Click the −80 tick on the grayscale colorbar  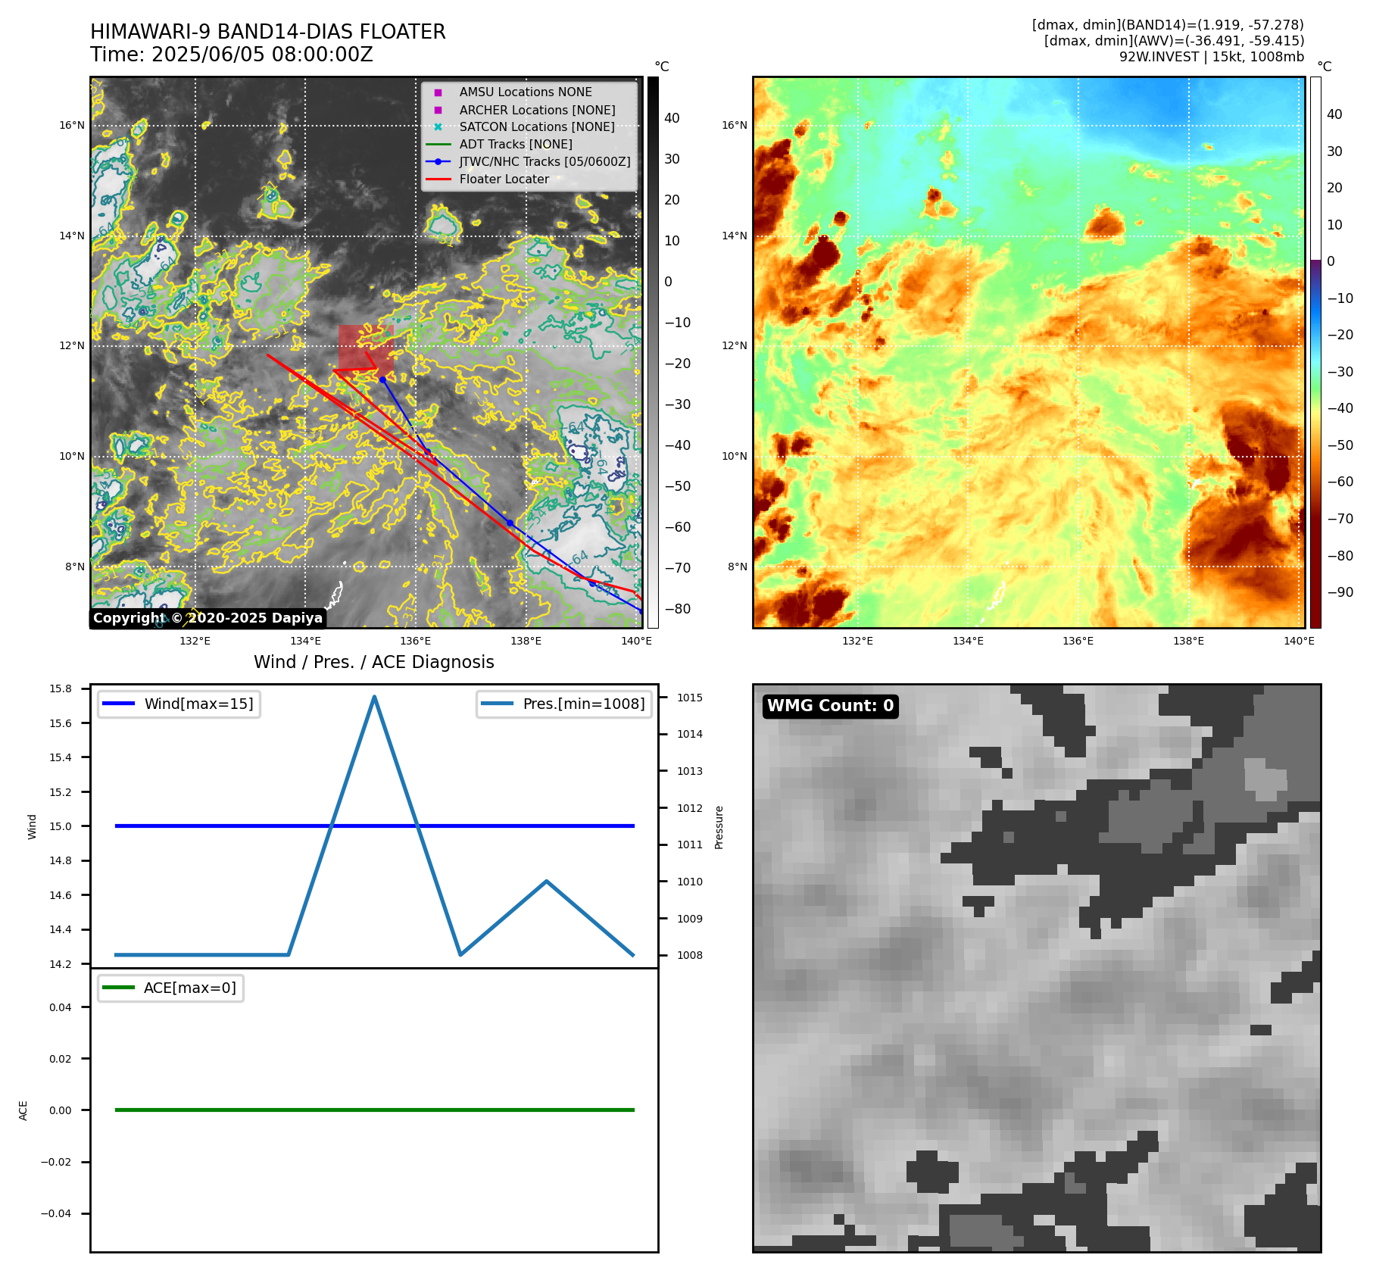click(678, 609)
